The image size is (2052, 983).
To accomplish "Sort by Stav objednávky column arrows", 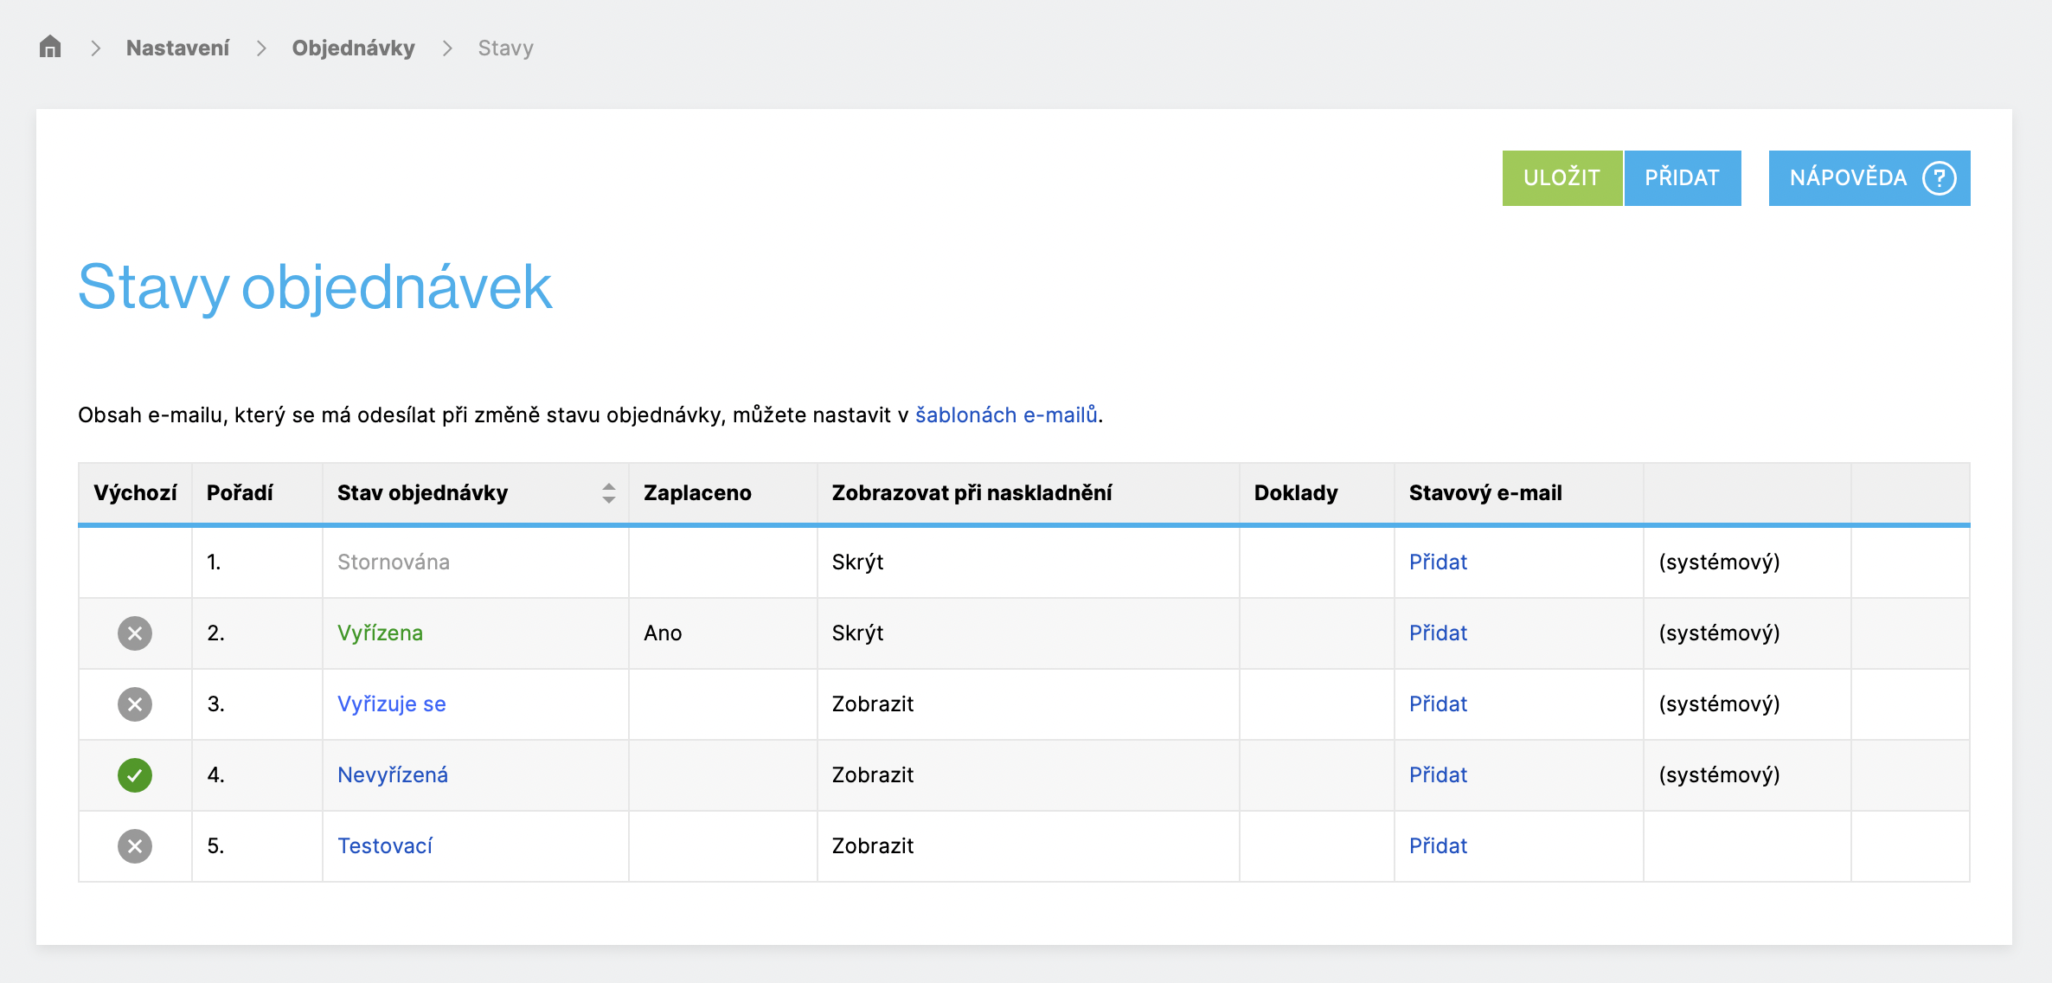I will click(609, 493).
